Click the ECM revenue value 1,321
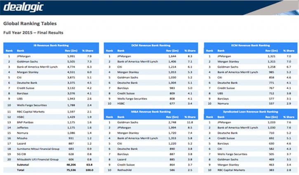Screen dimensions: 299x175 [271, 56]
